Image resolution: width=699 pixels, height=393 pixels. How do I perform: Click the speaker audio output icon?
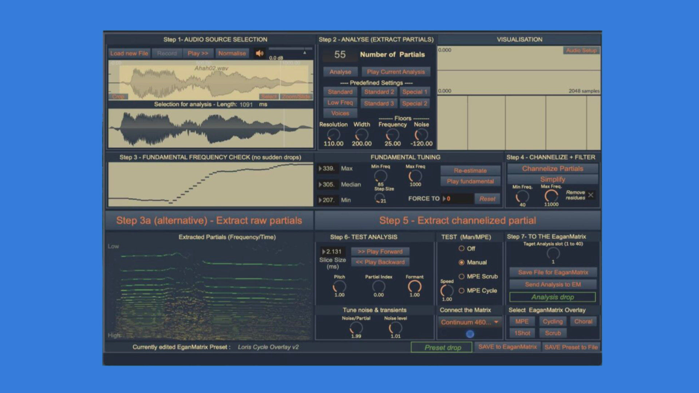pyautogui.click(x=259, y=53)
